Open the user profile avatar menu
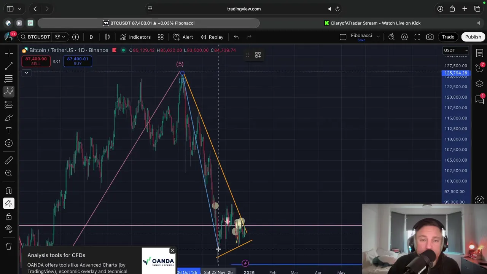This screenshot has width=487, height=274. pos(9,37)
